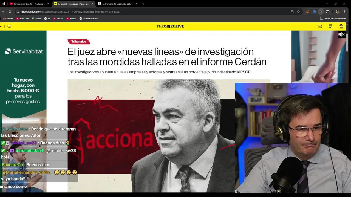The image size is (351, 197).
Task: Click the pinned megaphone tab
Action: click(3, 4)
